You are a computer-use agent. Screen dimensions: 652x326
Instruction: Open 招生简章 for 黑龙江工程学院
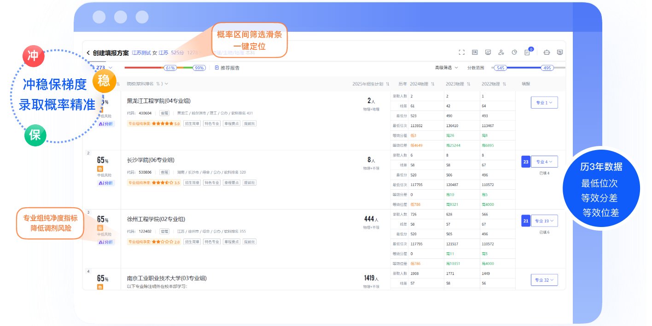192,123
